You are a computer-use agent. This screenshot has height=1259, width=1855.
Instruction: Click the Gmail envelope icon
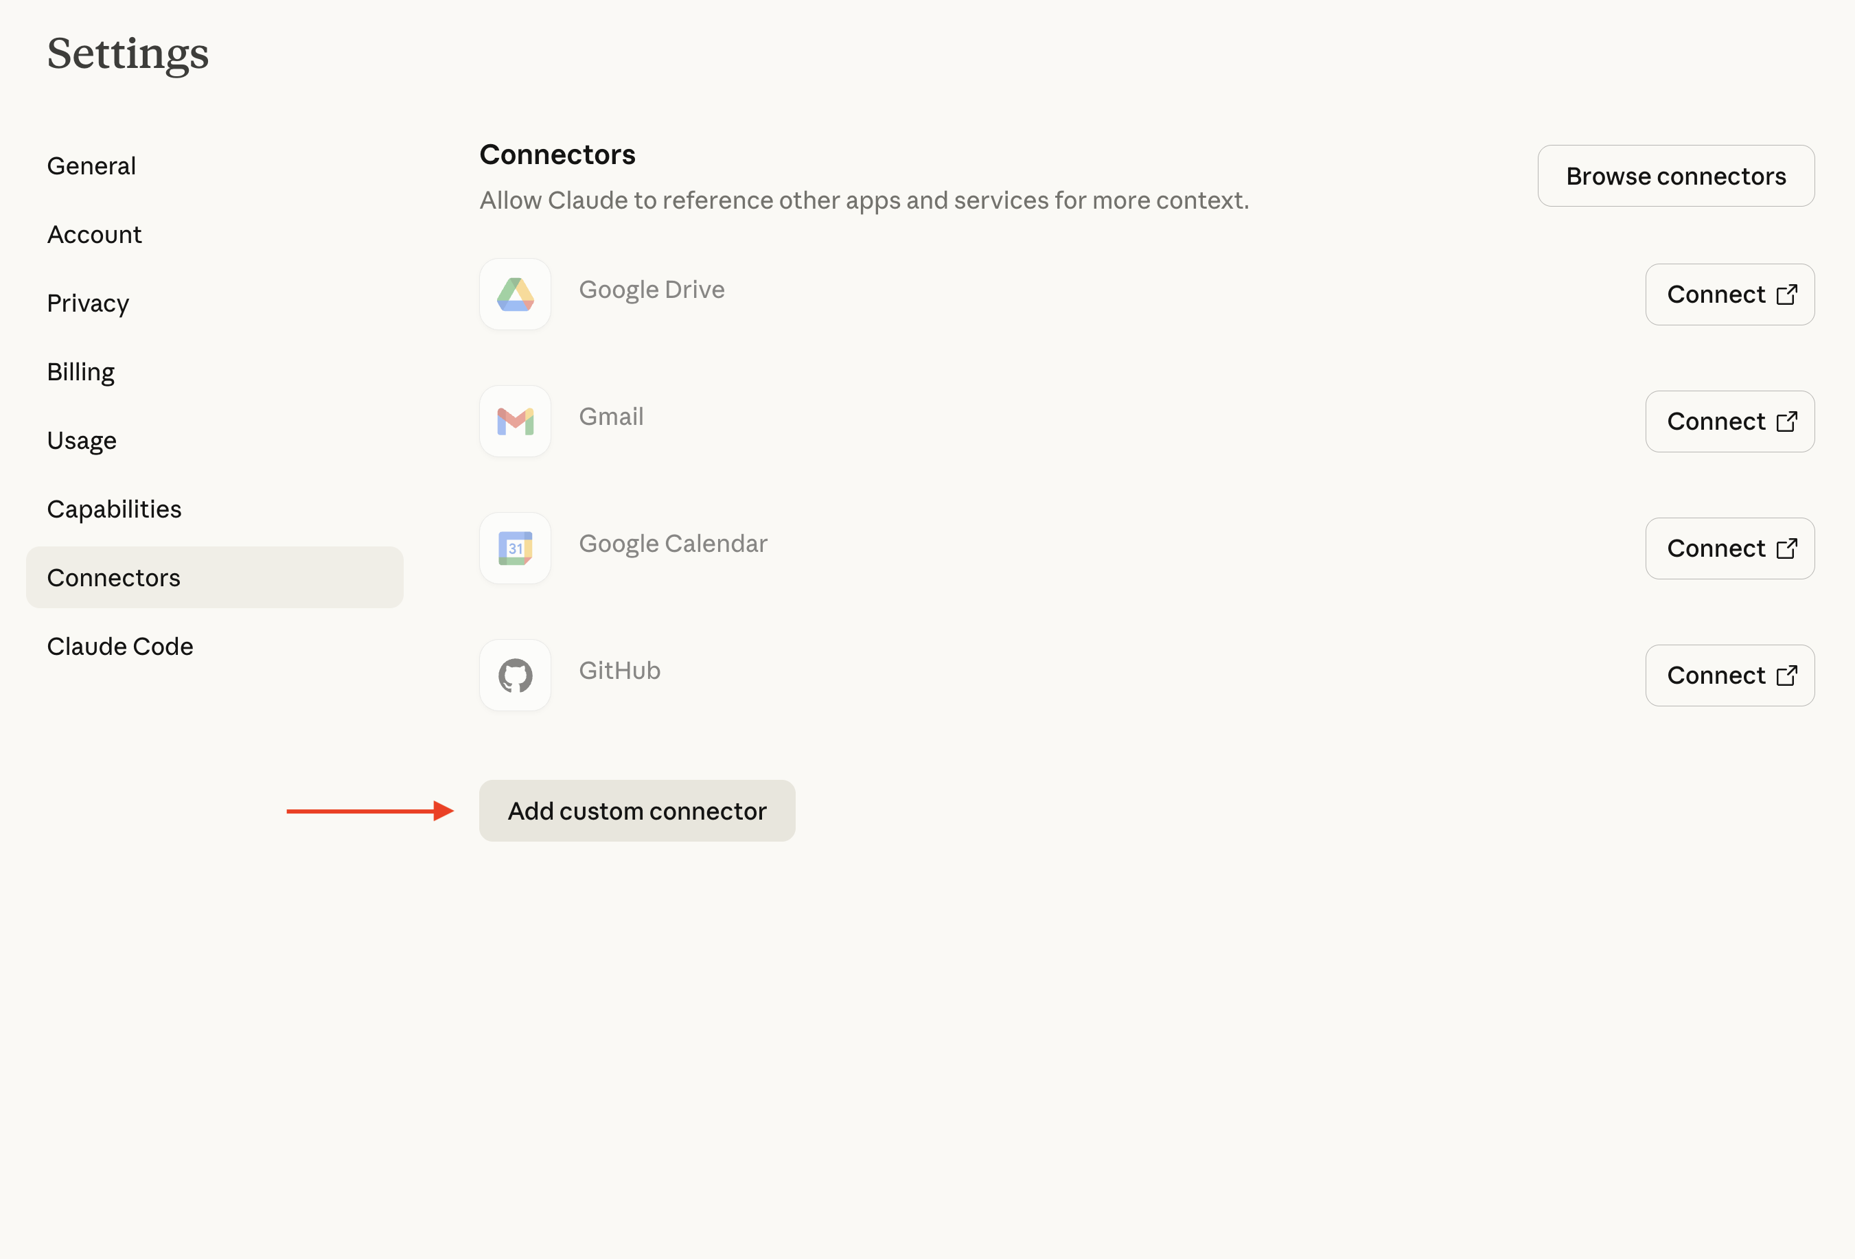pos(515,421)
